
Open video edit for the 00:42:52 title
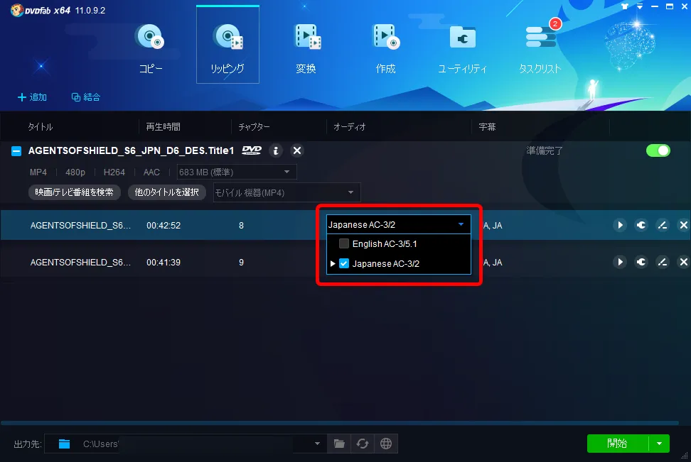point(663,225)
